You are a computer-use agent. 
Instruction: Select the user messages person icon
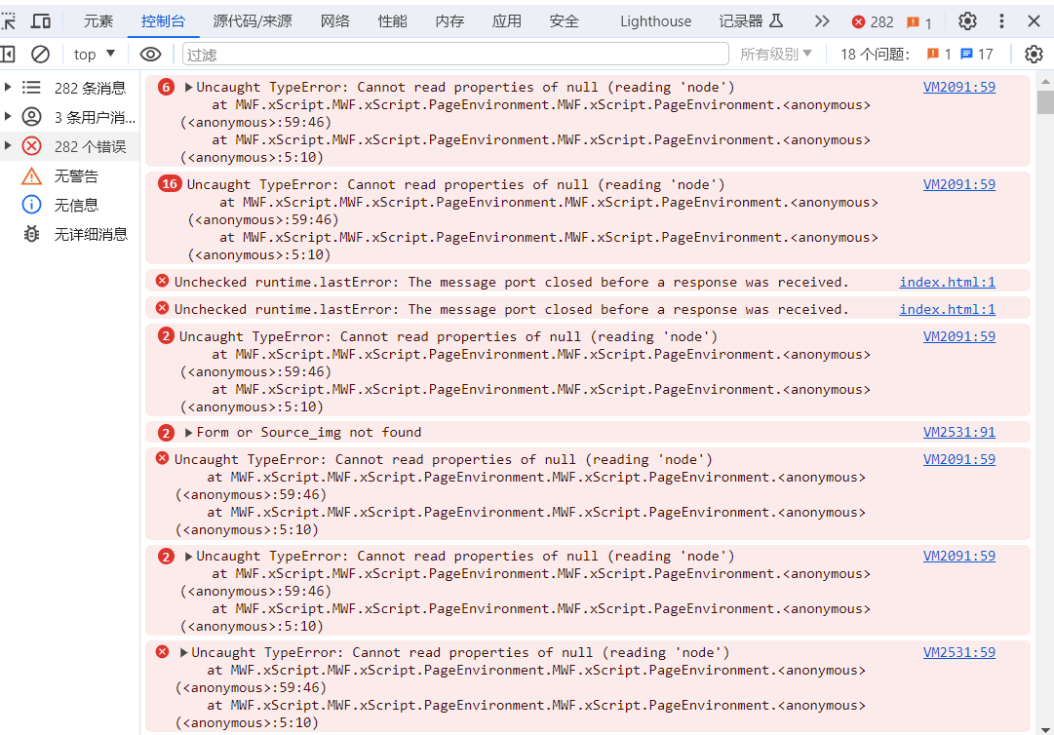[x=31, y=117]
